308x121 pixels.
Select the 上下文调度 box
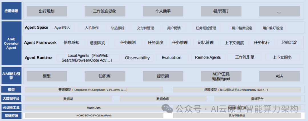tap(234, 43)
